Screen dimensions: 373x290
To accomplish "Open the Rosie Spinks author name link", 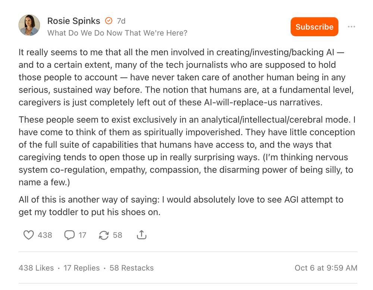I will pyautogui.click(x=74, y=21).
